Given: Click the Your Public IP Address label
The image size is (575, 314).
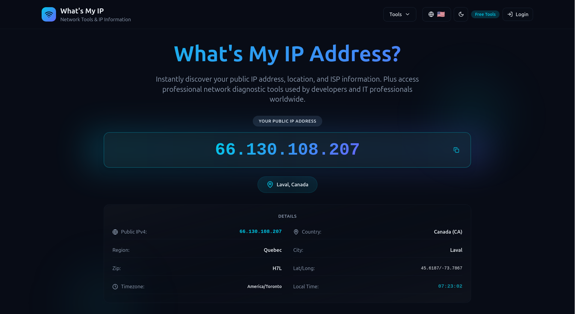Looking at the screenshot, I should [x=287, y=121].
